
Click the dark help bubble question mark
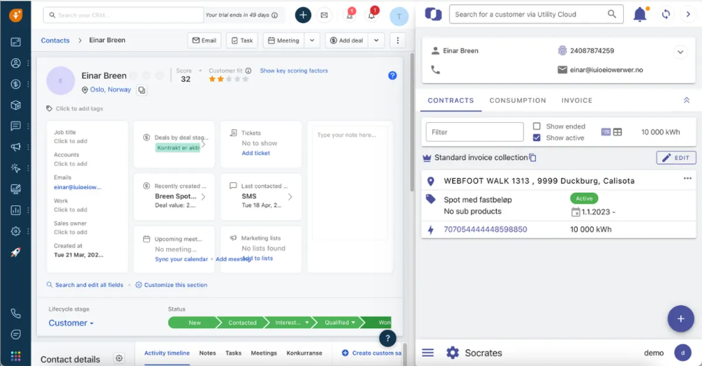(387, 339)
